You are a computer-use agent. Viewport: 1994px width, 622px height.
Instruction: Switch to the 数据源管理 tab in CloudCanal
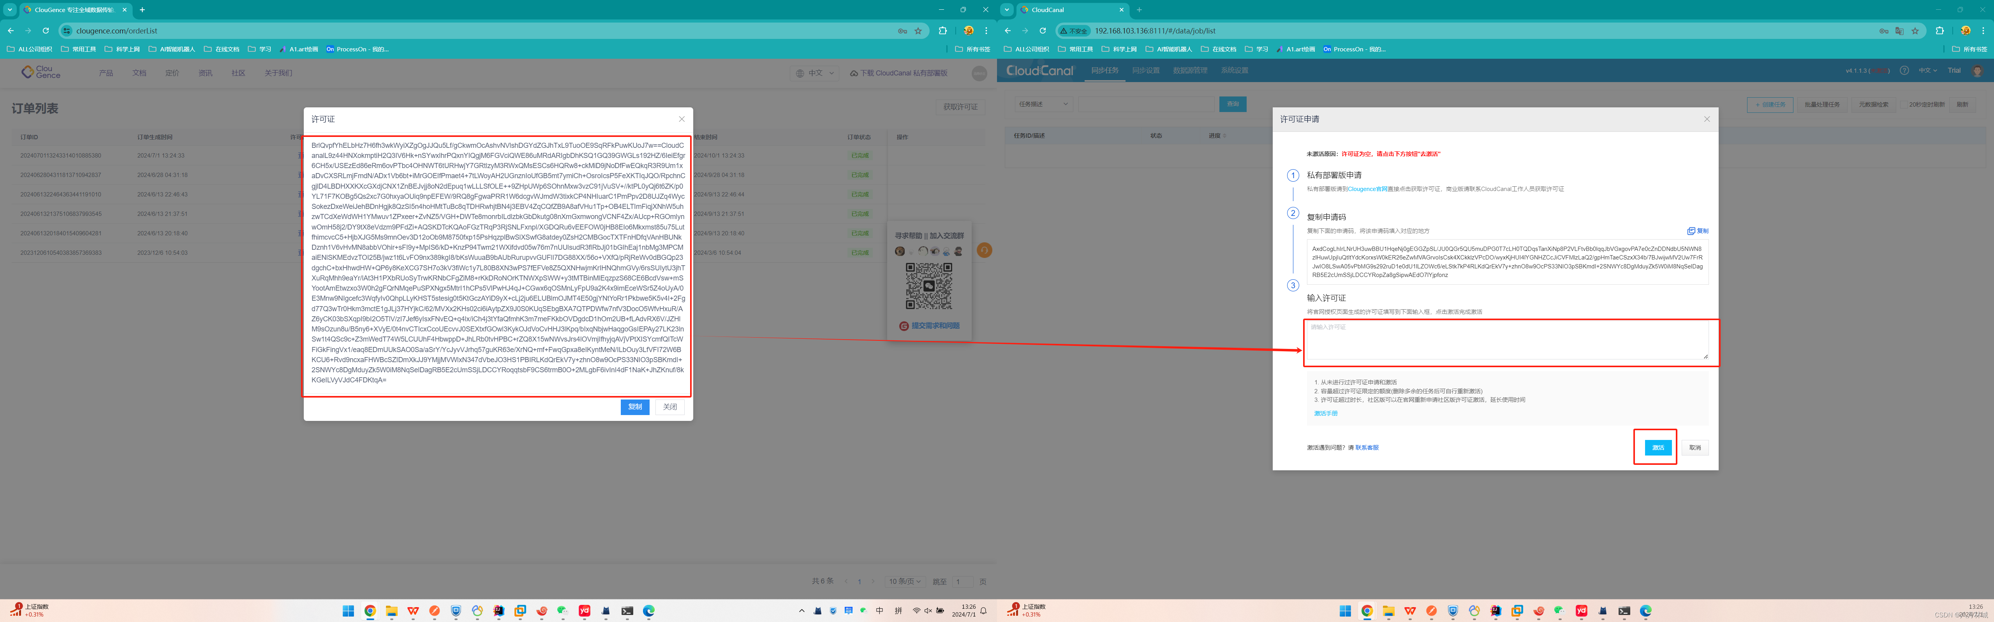coord(1190,70)
